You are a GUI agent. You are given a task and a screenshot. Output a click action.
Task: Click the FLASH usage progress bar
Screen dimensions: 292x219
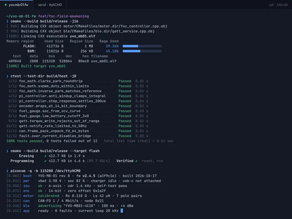142,46
